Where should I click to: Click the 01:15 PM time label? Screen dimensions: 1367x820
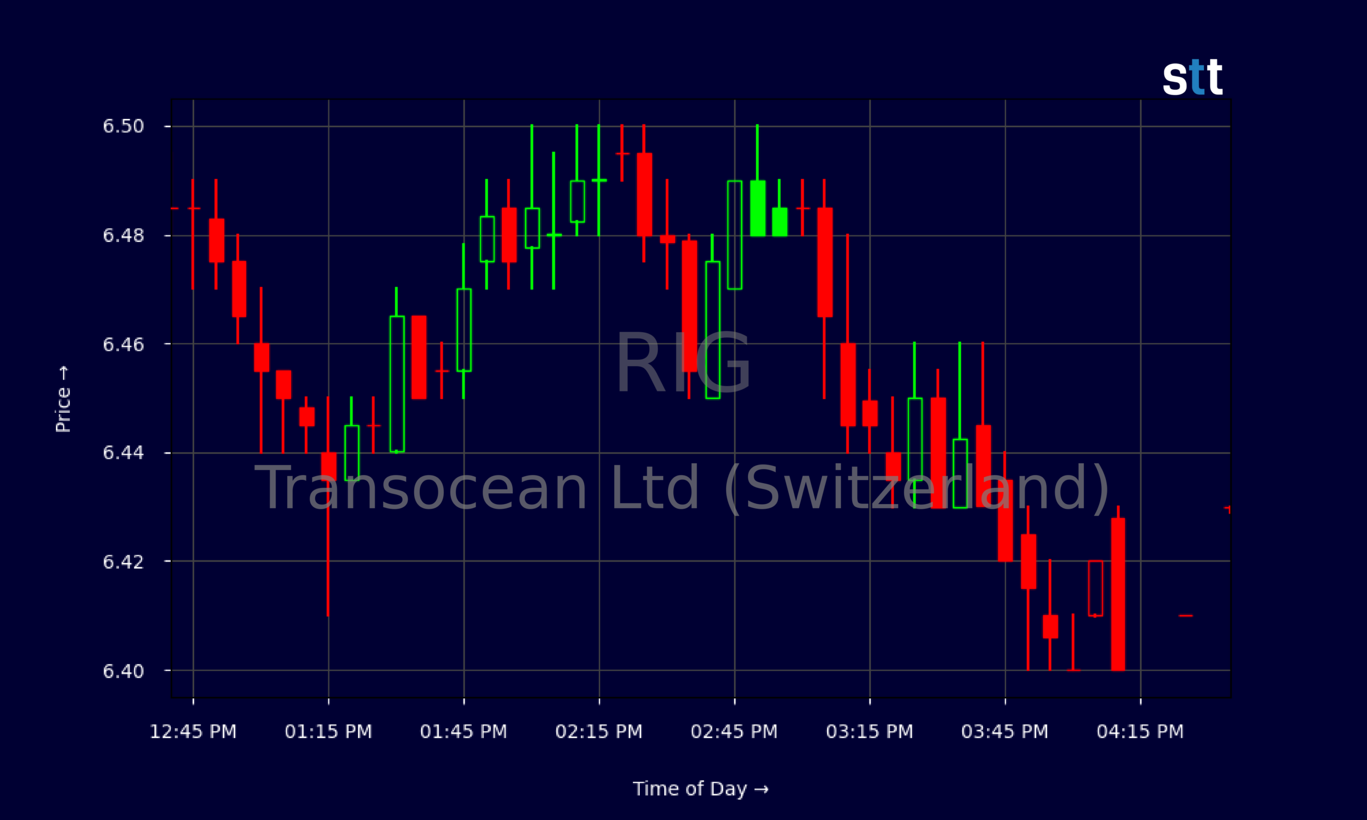(x=328, y=731)
